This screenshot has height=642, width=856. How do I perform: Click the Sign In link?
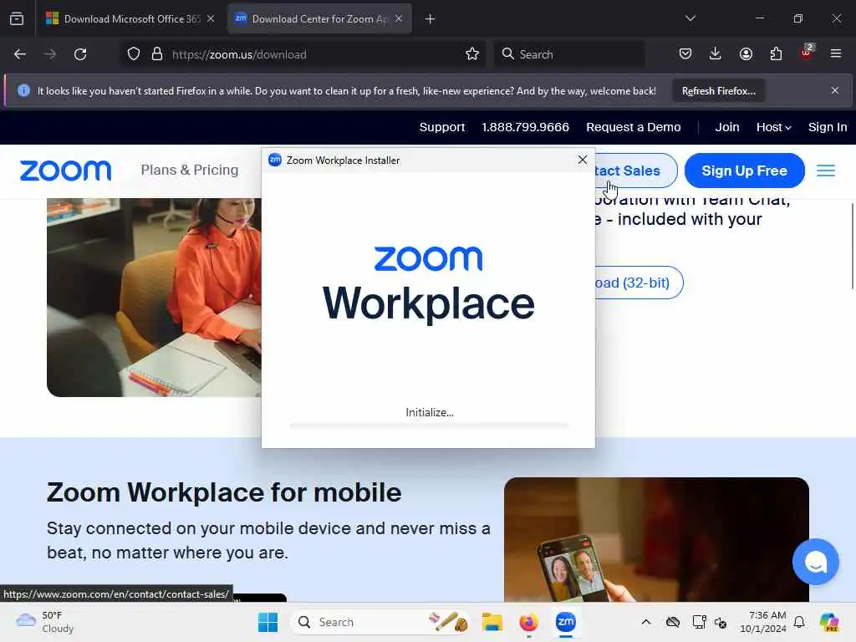(x=828, y=127)
